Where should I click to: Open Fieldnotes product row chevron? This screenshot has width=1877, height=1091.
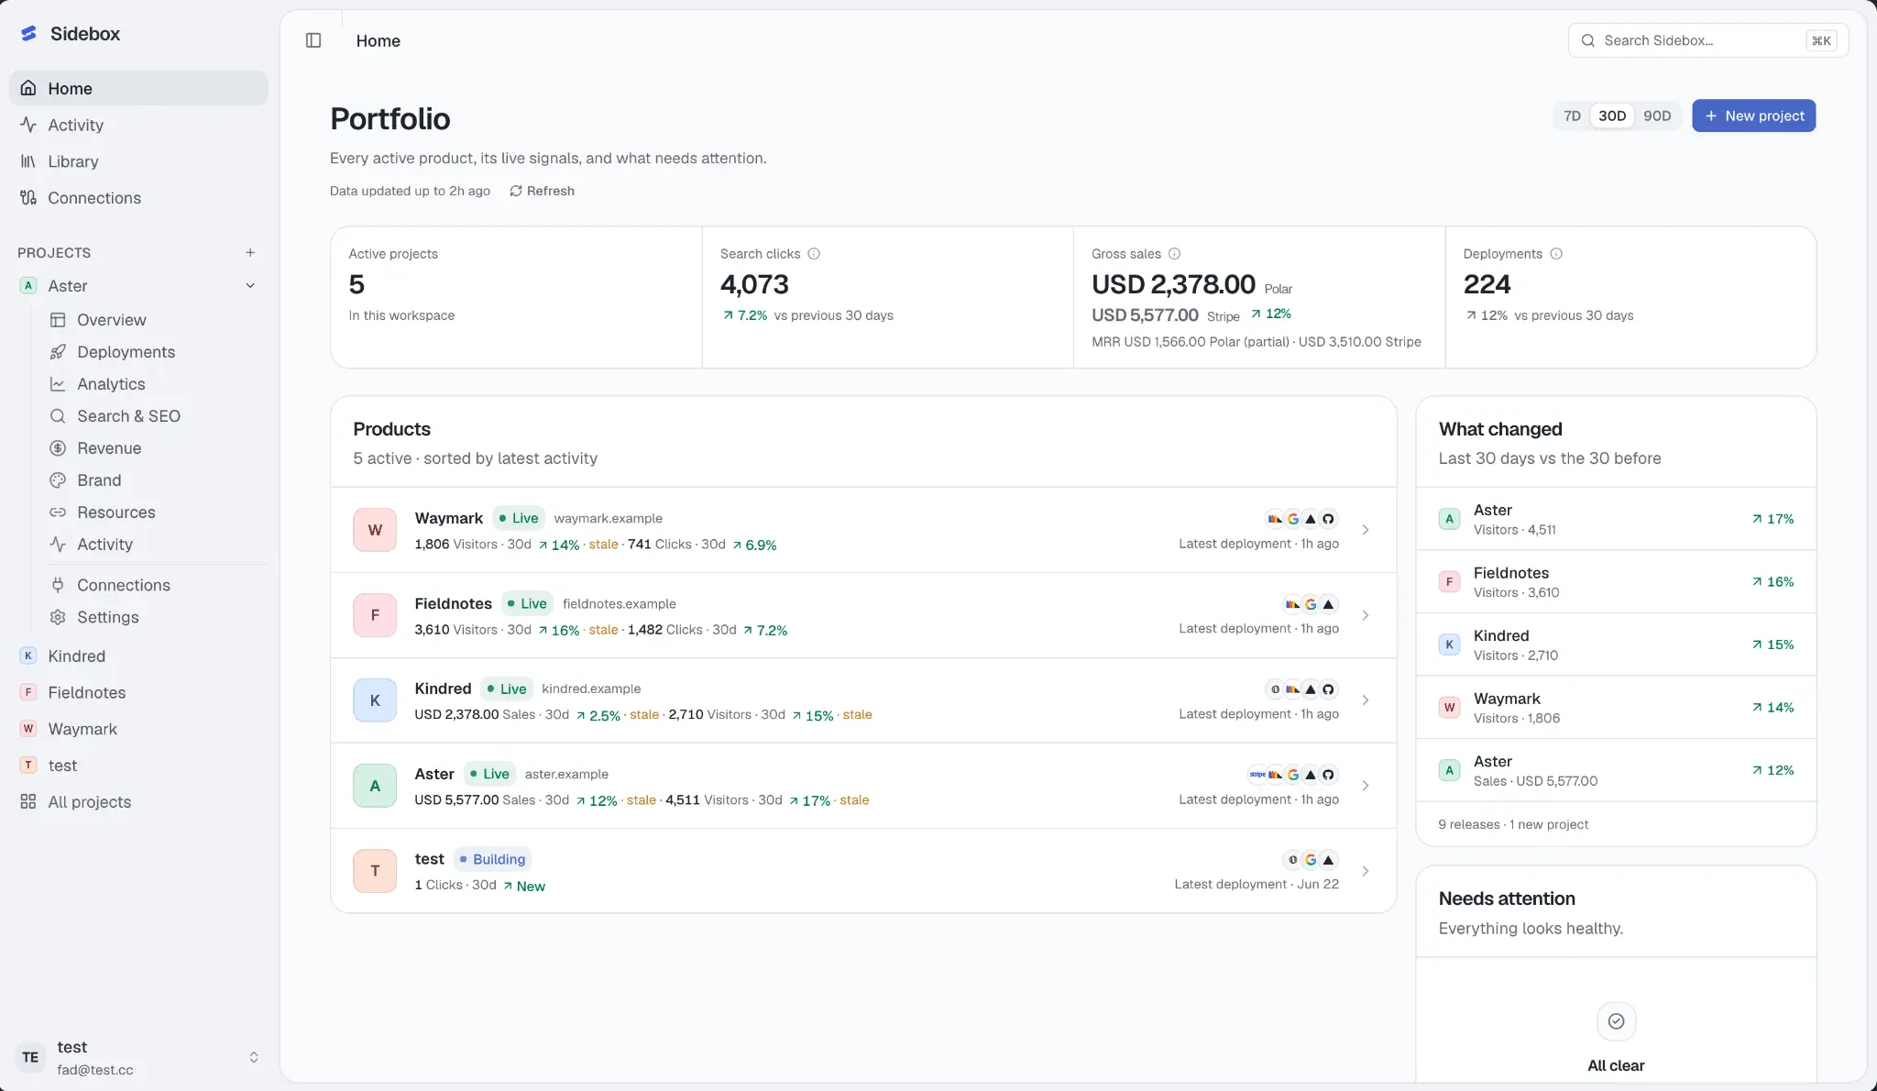tap(1366, 615)
